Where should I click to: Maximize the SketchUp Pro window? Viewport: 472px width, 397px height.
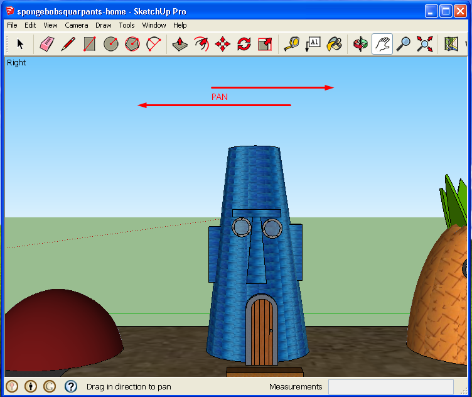(446, 11)
